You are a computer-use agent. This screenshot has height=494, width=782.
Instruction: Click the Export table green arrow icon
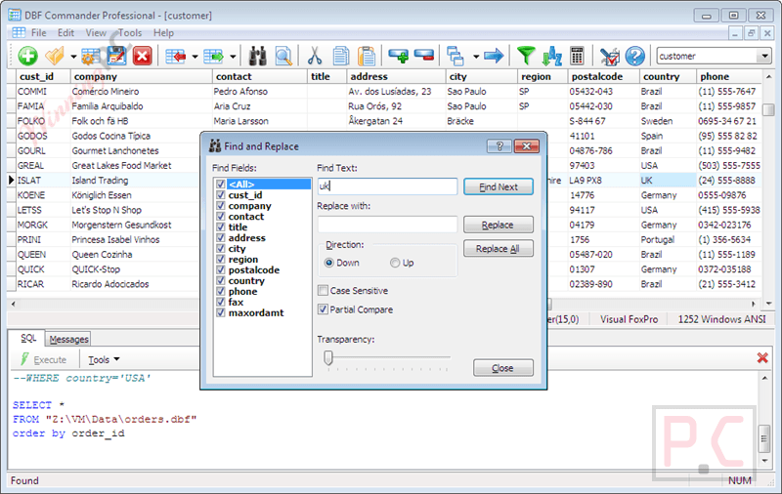214,57
